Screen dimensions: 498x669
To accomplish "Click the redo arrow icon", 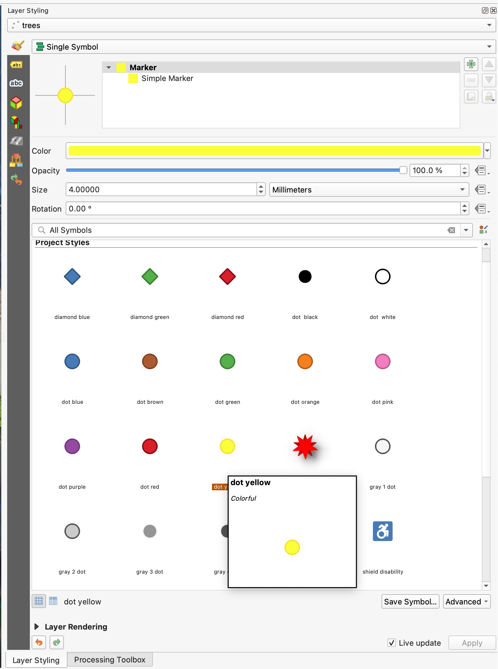I will tap(57, 642).
